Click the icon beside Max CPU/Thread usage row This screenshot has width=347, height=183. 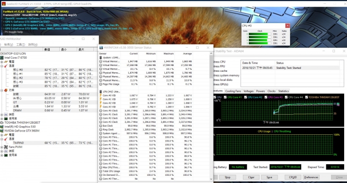pyautogui.click(x=101, y=167)
